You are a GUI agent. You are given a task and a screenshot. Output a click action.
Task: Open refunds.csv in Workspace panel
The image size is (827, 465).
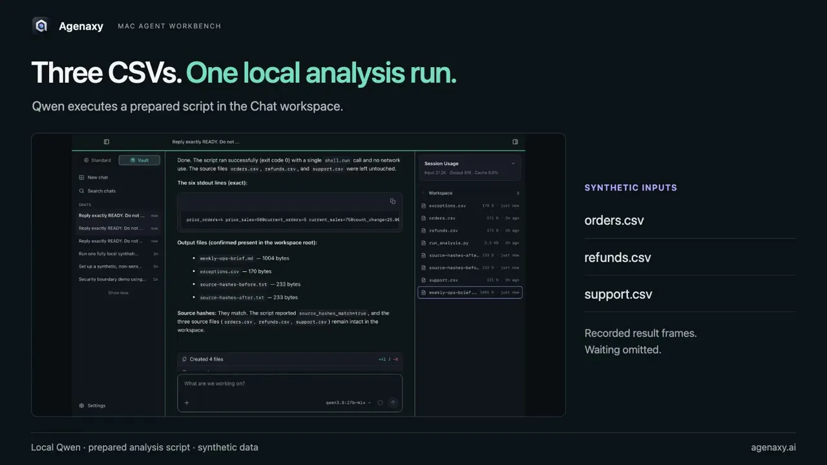[470, 231]
